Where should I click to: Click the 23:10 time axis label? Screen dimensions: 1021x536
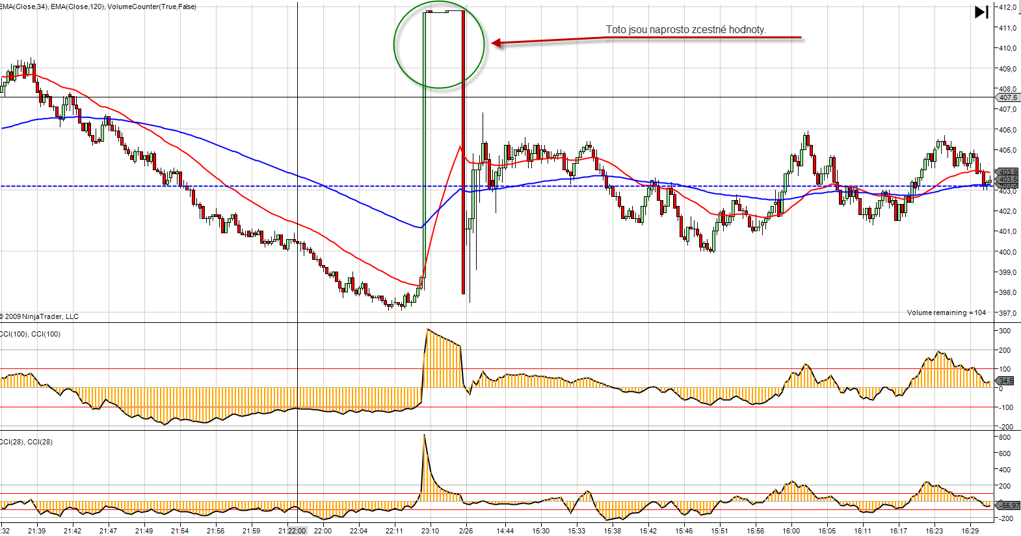pyautogui.click(x=431, y=531)
